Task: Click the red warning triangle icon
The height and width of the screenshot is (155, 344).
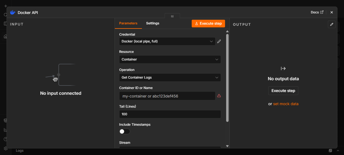Action: (x=219, y=96)
